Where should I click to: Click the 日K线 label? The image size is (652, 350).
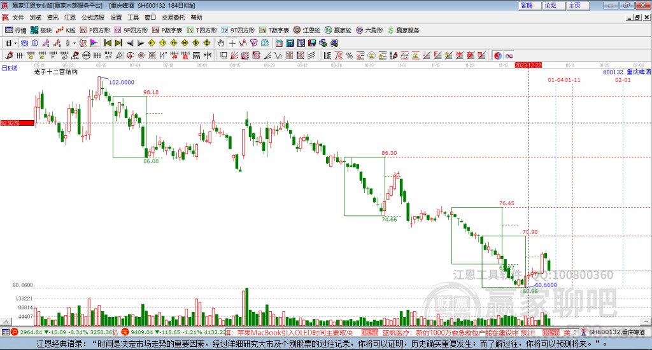tap(10, 69)
